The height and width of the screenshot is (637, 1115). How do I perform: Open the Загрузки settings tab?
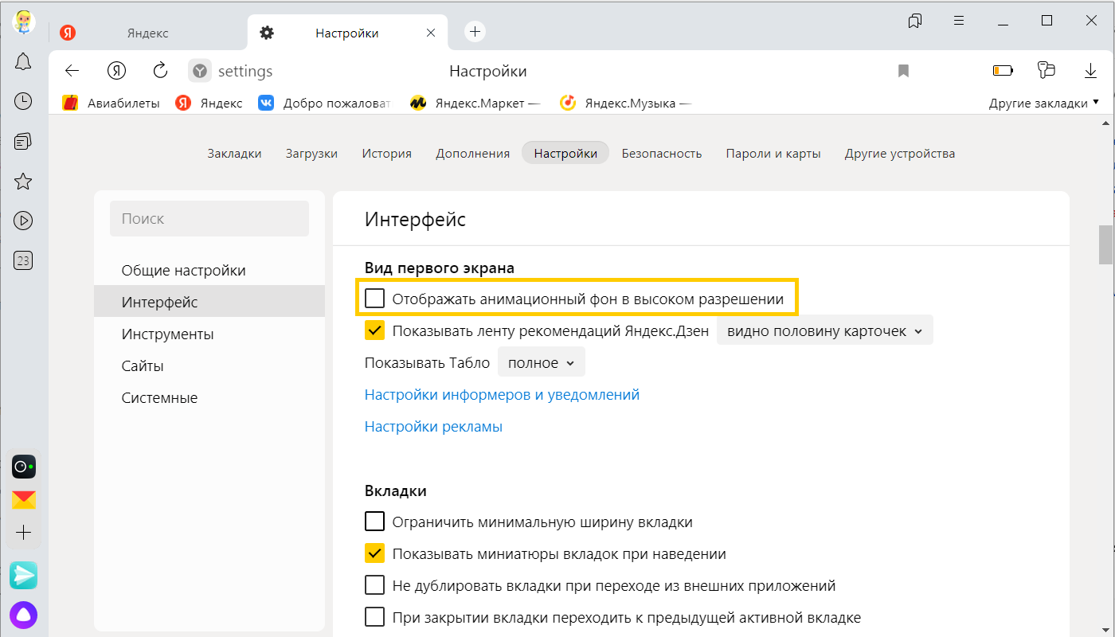click(311, 153)
